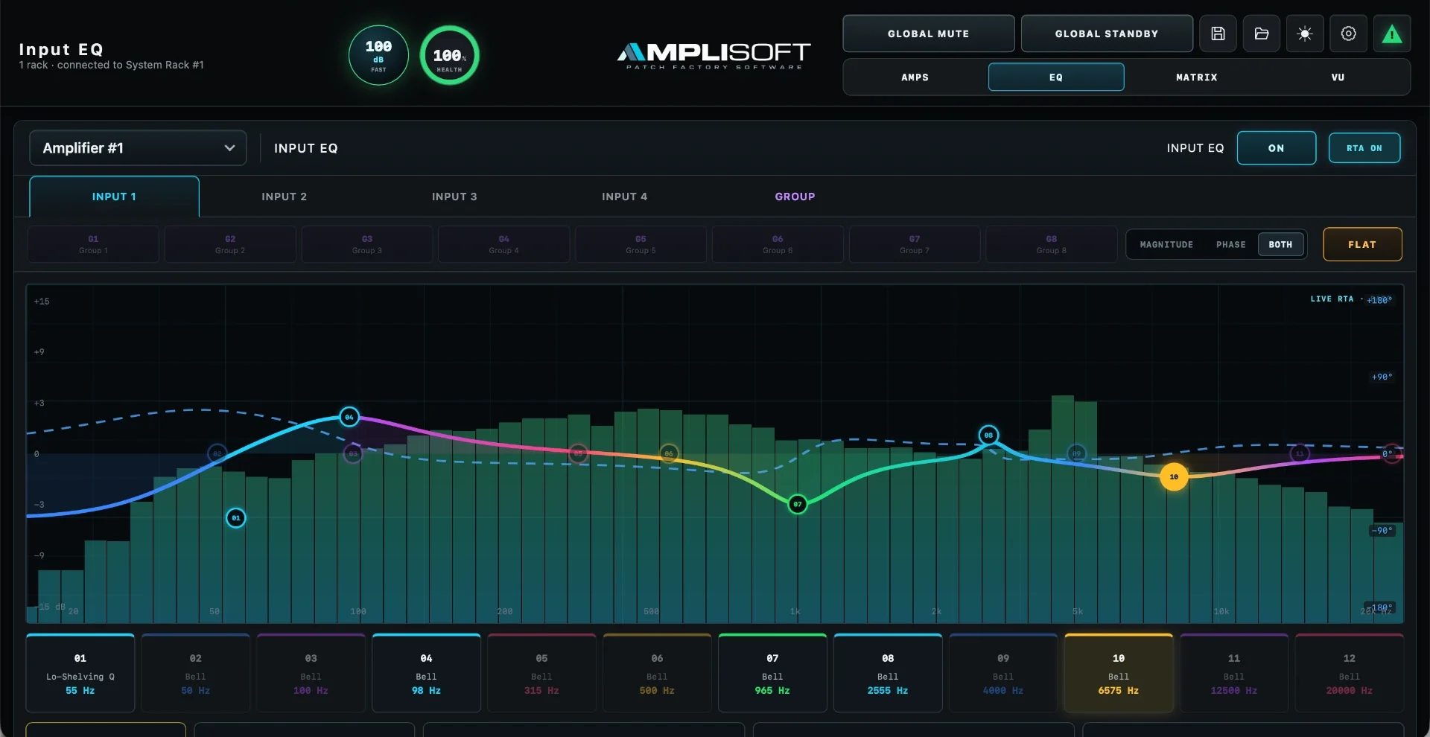Open the INPUT 2 tab
The image size is (1430, 737).
(284, 197)
